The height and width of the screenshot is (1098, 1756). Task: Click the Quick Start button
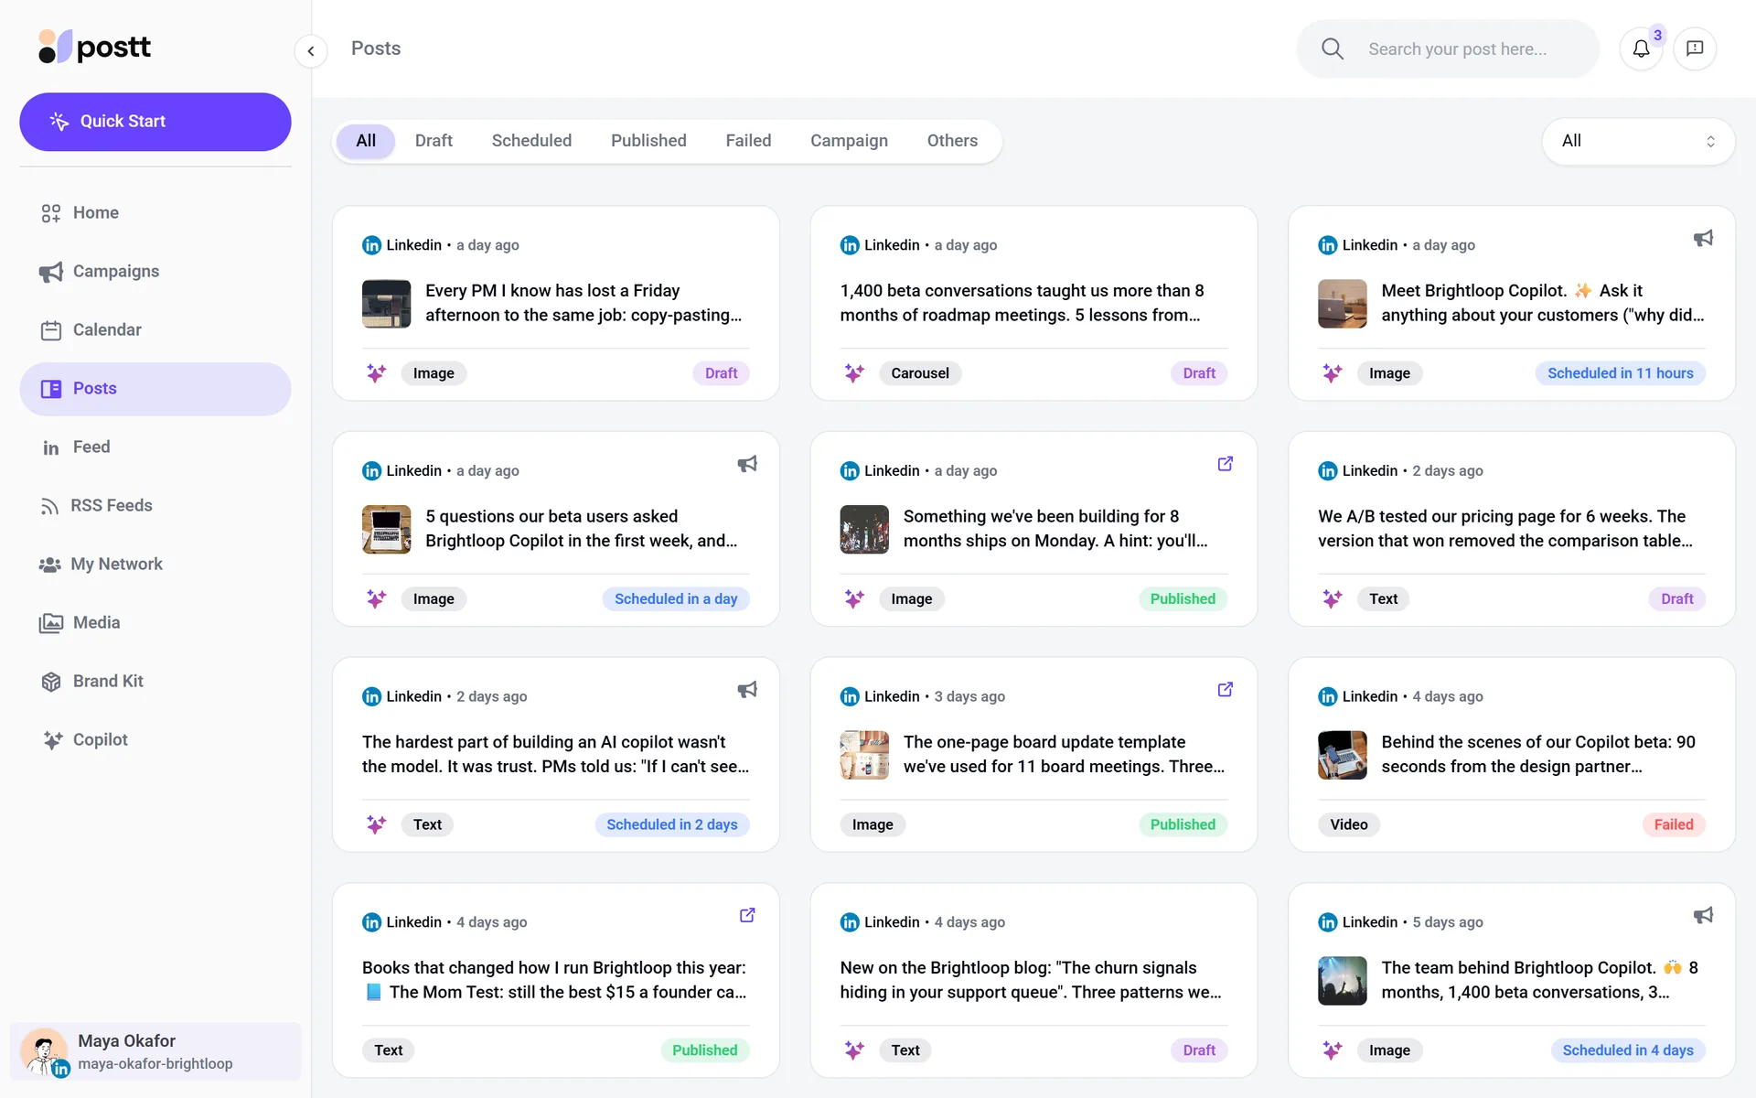click(x=155, y=122)
